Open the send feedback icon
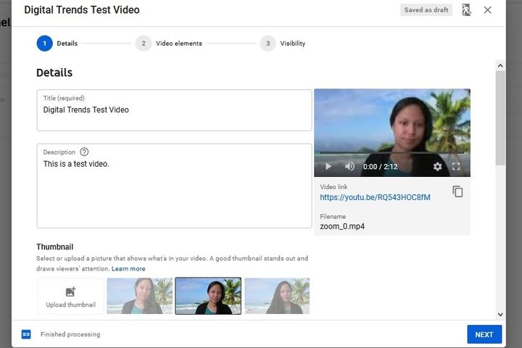 click(466, 10)
